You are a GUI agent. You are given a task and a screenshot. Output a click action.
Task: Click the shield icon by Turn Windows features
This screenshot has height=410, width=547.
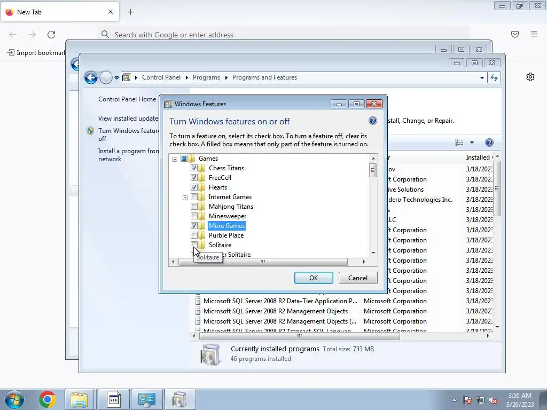pyautogui.click(x=90, y=131)
